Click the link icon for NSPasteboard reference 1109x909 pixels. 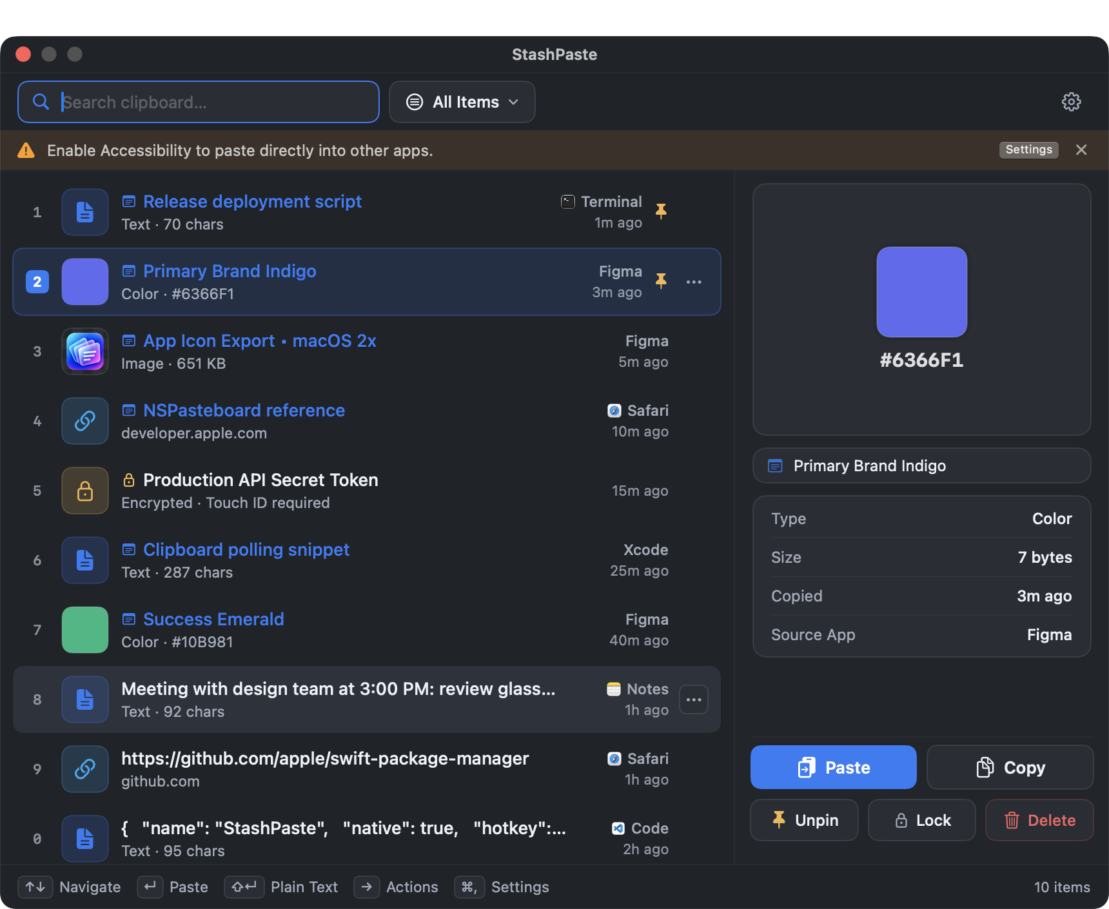pos(85,421)
